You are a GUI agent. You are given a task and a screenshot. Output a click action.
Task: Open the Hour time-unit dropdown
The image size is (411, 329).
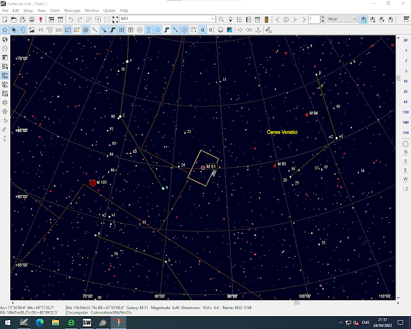point(342,19)
